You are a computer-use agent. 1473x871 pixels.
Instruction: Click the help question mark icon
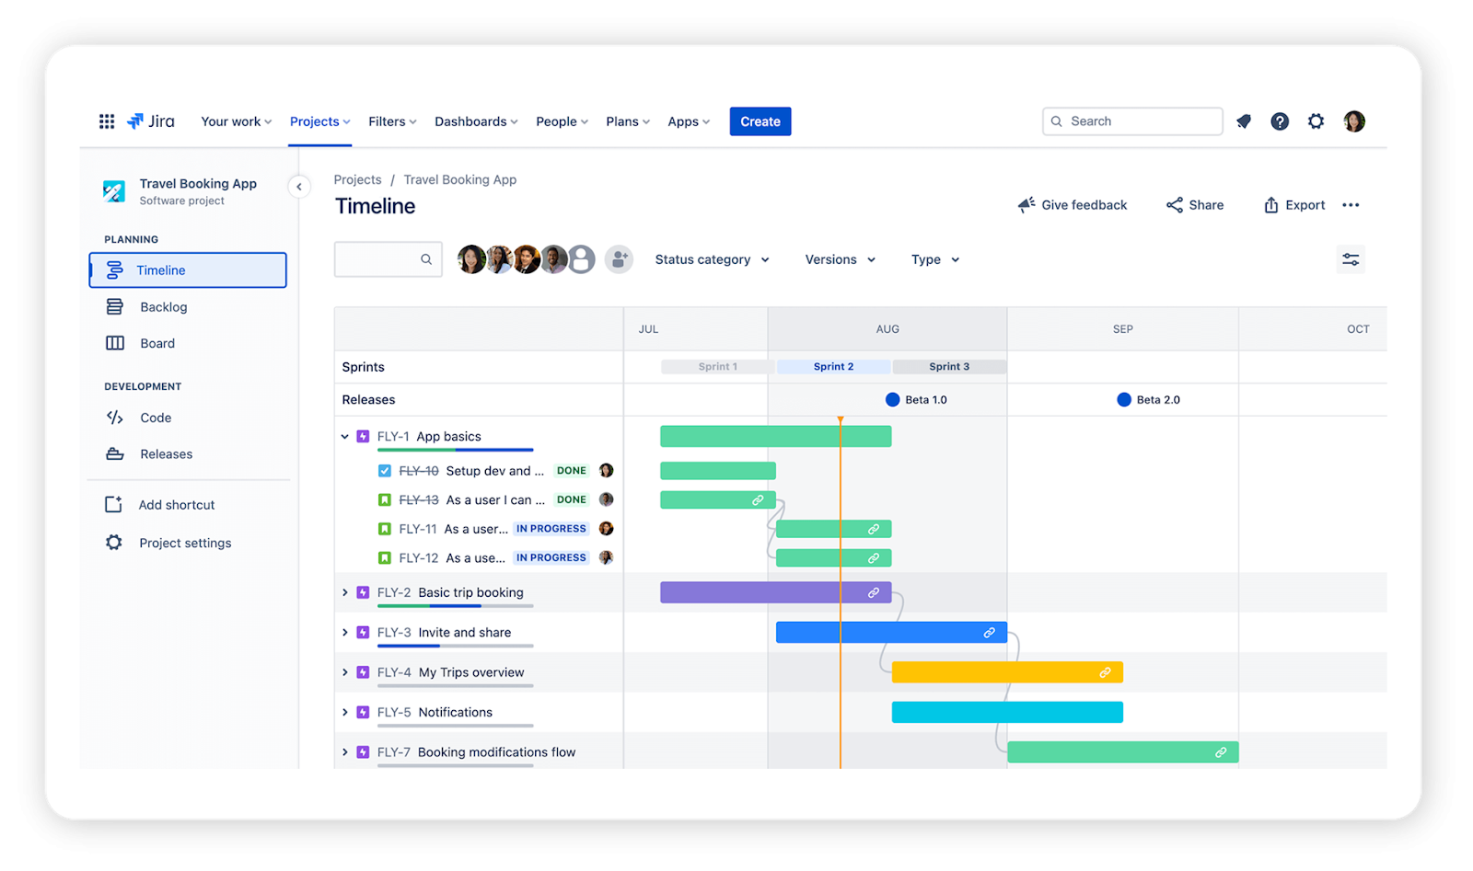(x=1280, y=120)
